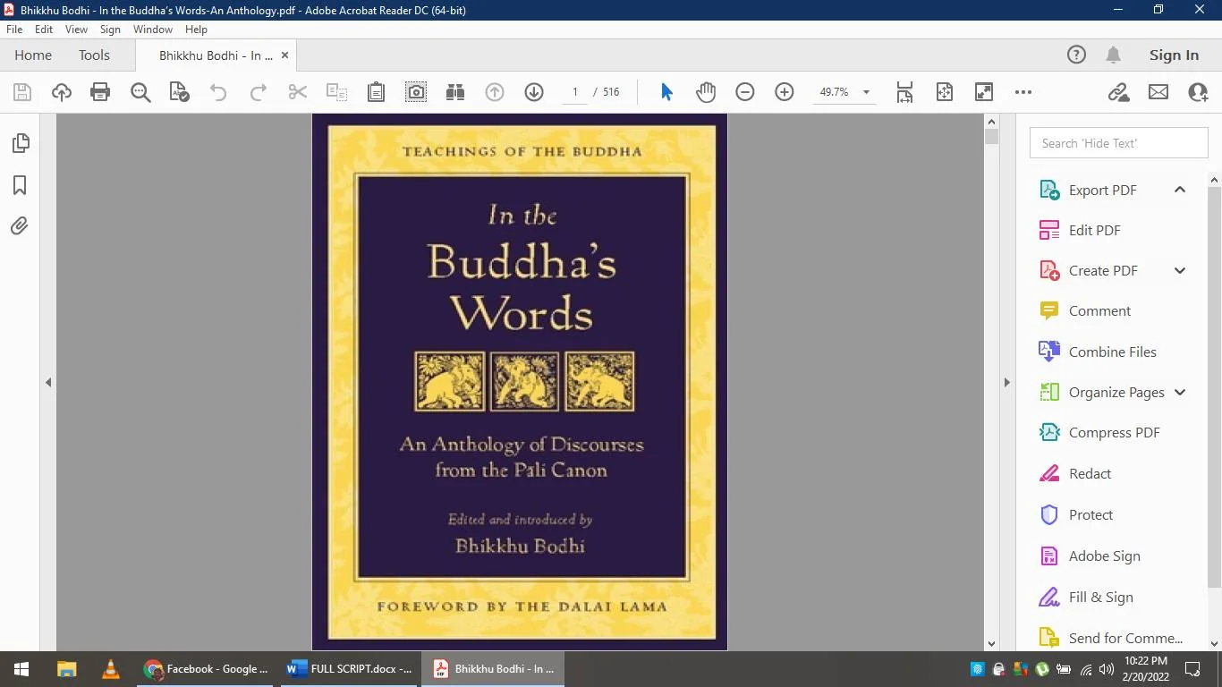Switch to the Tools tab
This screenshot has height=687, width=1222.
coord(94,55)
